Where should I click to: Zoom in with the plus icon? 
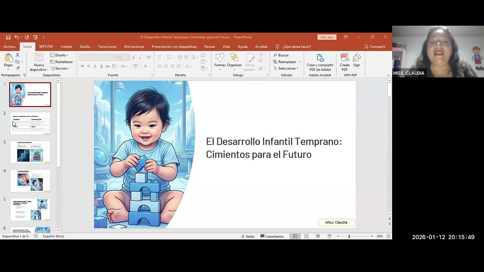pyautogui.click(x=372, y=236)
